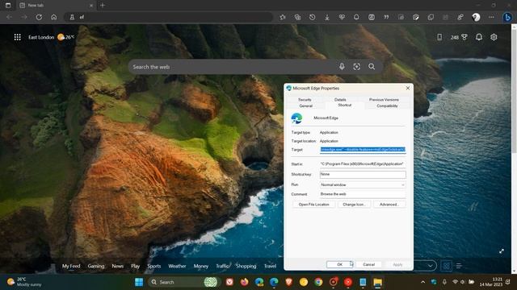Screen dimensions: 517x290
Task: Click the quotation marks citation icon
Action: 386,17
